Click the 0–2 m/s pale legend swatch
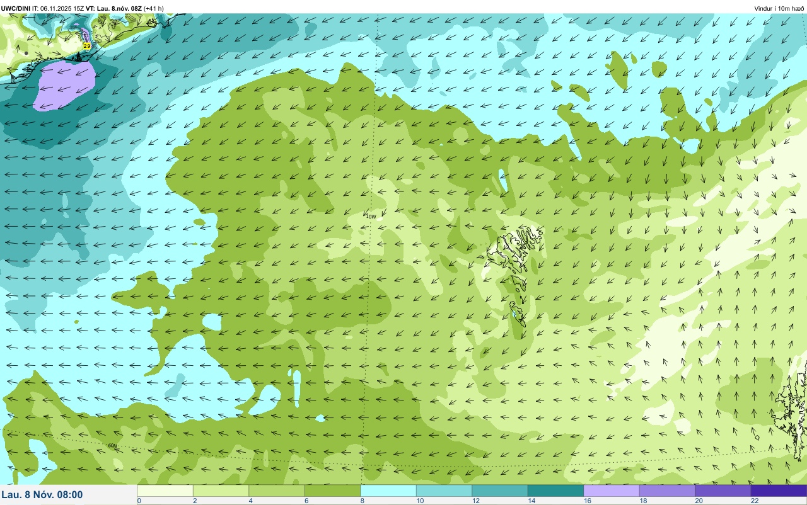 point(165,491)
